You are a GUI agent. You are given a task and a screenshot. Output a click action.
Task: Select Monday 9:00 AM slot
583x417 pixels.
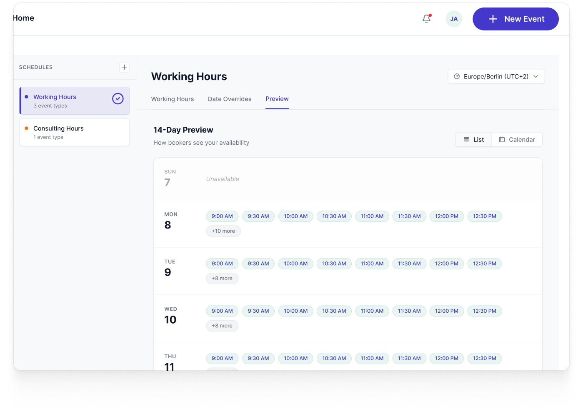(222, 216)
